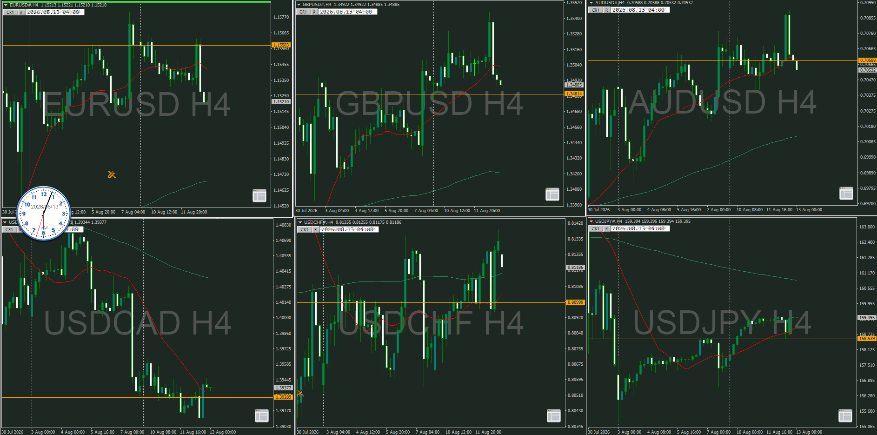This screenshot has width=877, height=435.
Task: Click the orange 1.34814 price label on GBPUSD
Action: click(574, 94)
